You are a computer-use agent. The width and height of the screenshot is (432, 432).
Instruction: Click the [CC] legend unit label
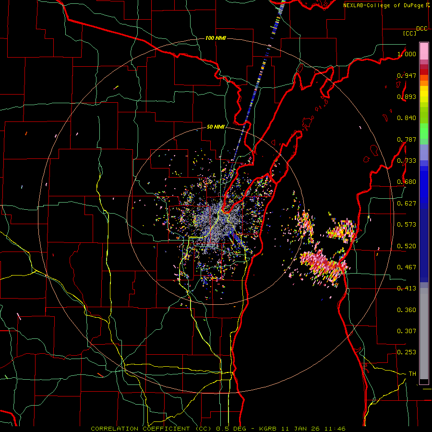(409, 33)
